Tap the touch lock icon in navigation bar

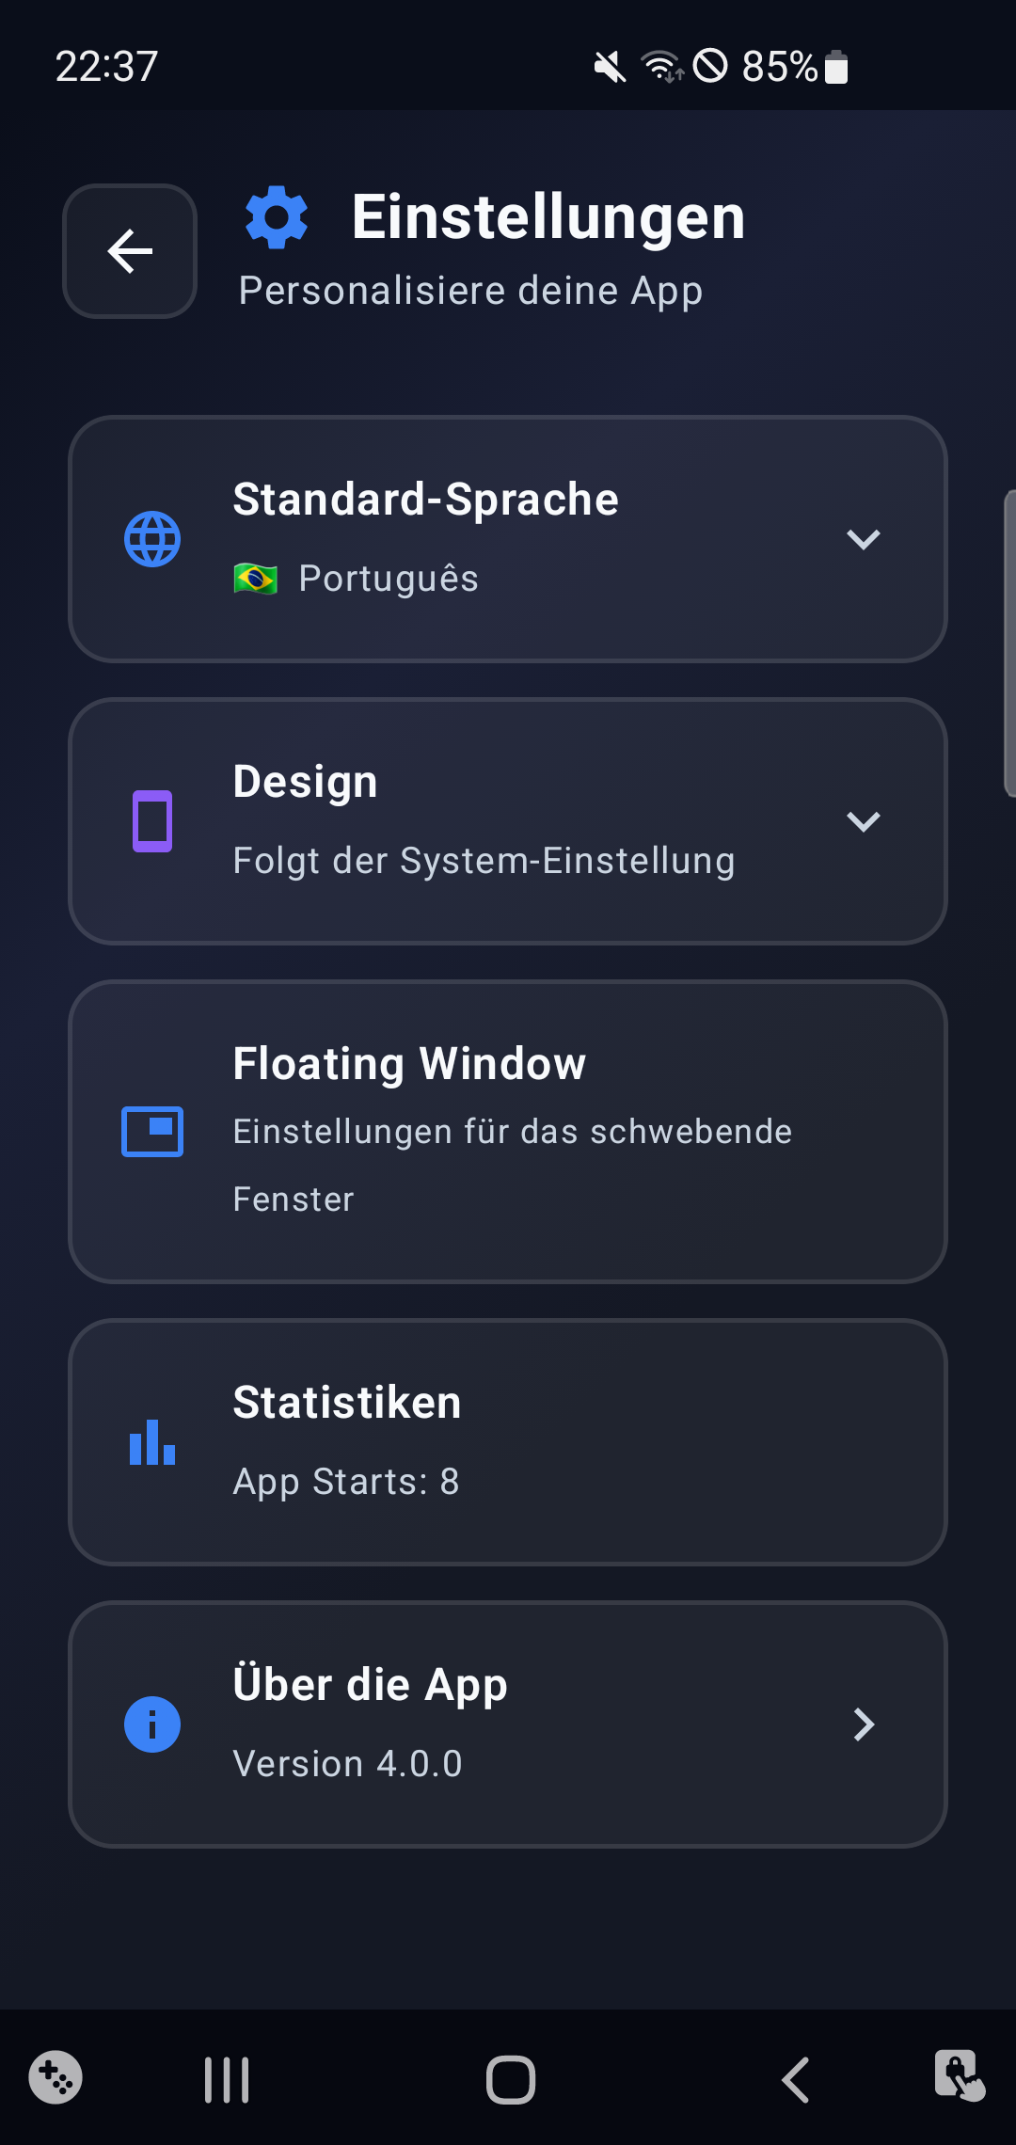pyautogui.click(x=960, y=2075)
